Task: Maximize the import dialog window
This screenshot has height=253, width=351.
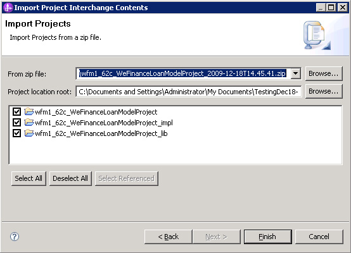Action: pos(331,8)
